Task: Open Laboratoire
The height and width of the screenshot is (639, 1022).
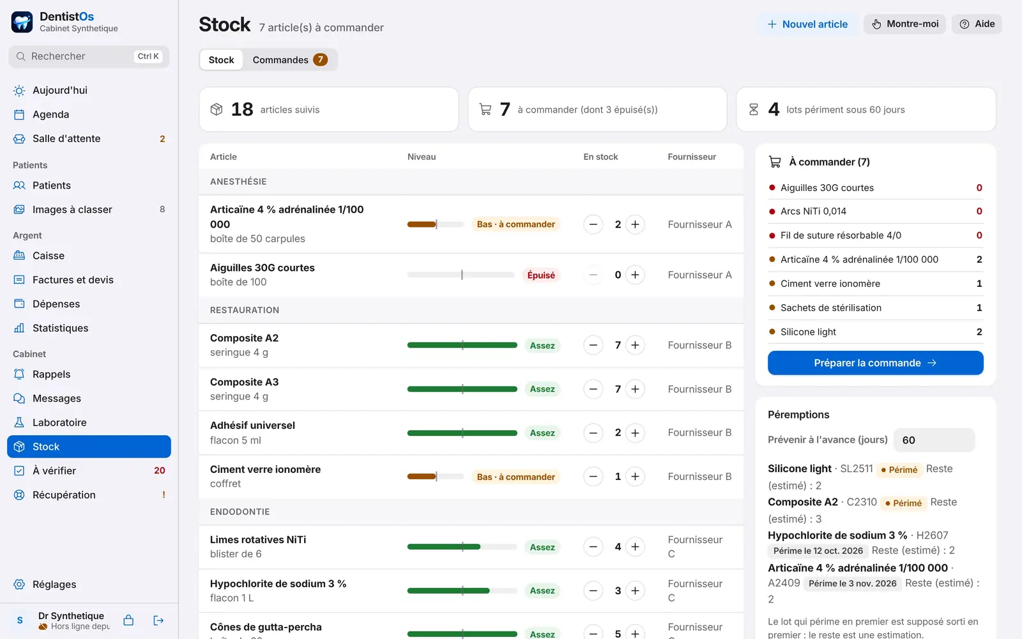Action: tap(89, 422)
